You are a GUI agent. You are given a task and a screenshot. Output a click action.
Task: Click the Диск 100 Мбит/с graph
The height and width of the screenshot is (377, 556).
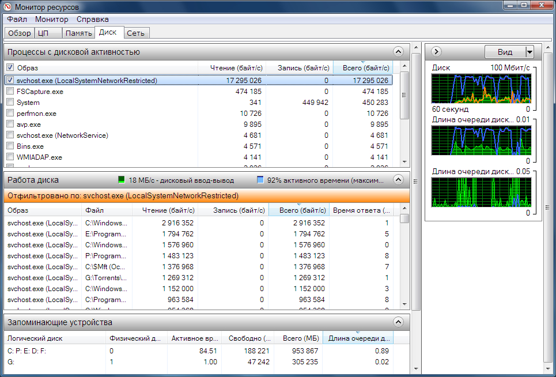coord(481,89)
